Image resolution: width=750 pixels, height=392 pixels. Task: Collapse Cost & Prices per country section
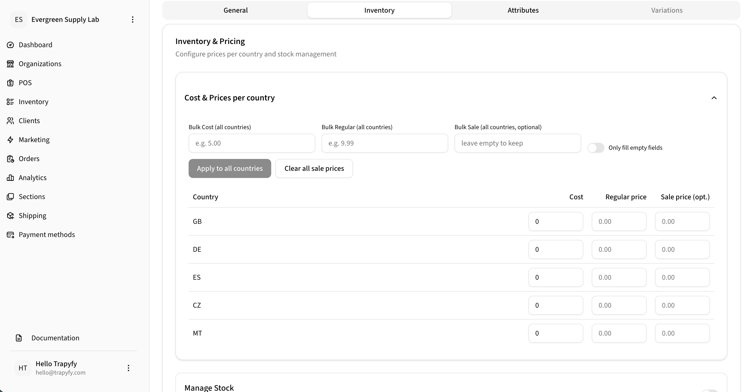[714, 98]
